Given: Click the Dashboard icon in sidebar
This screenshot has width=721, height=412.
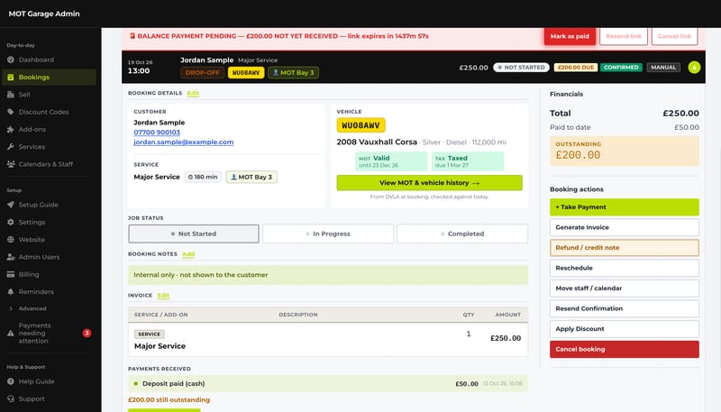Looking at the screenshot, I should 11,60.
